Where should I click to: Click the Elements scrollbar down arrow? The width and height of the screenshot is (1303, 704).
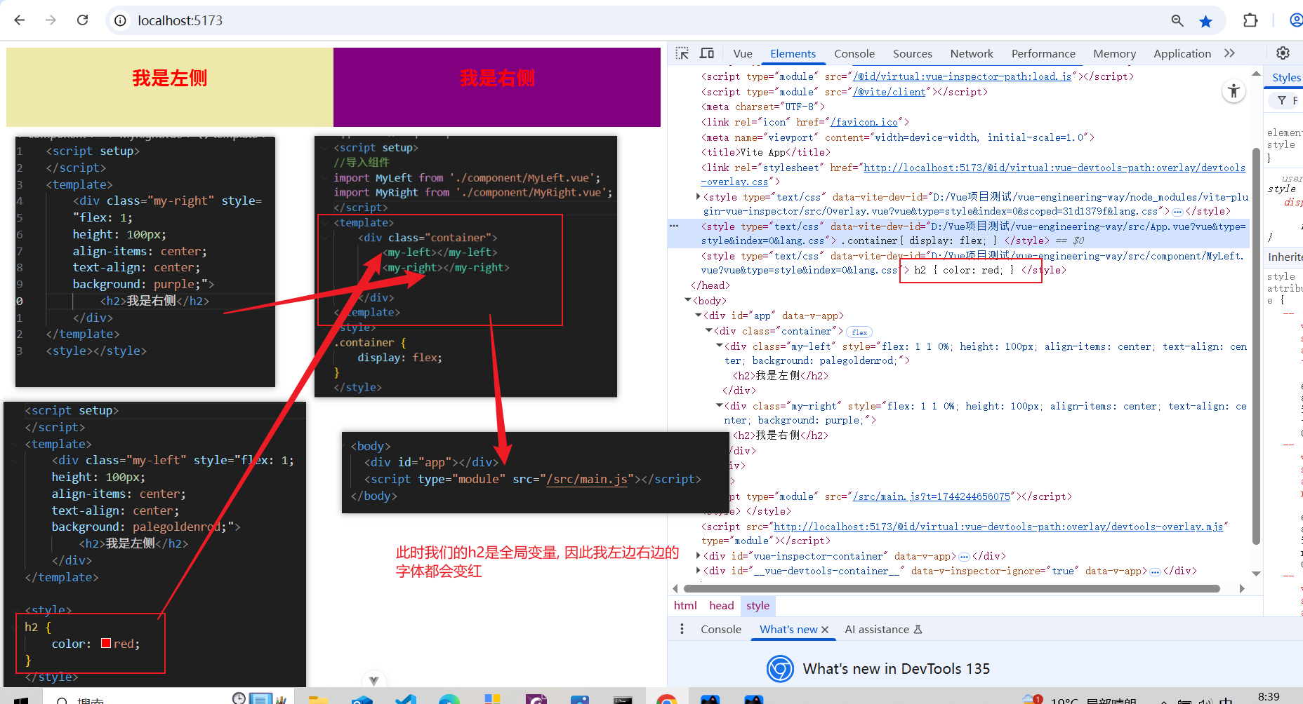point(1256,573)
